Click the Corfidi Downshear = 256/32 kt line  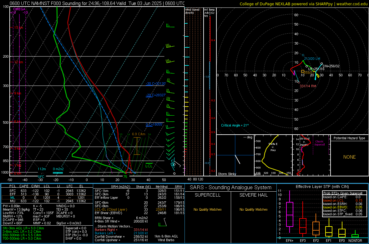pos(121,237)
